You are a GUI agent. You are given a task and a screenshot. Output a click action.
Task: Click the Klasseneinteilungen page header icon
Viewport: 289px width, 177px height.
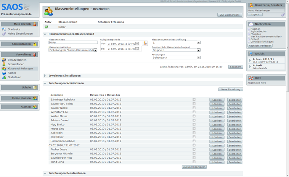coord(49,11)
